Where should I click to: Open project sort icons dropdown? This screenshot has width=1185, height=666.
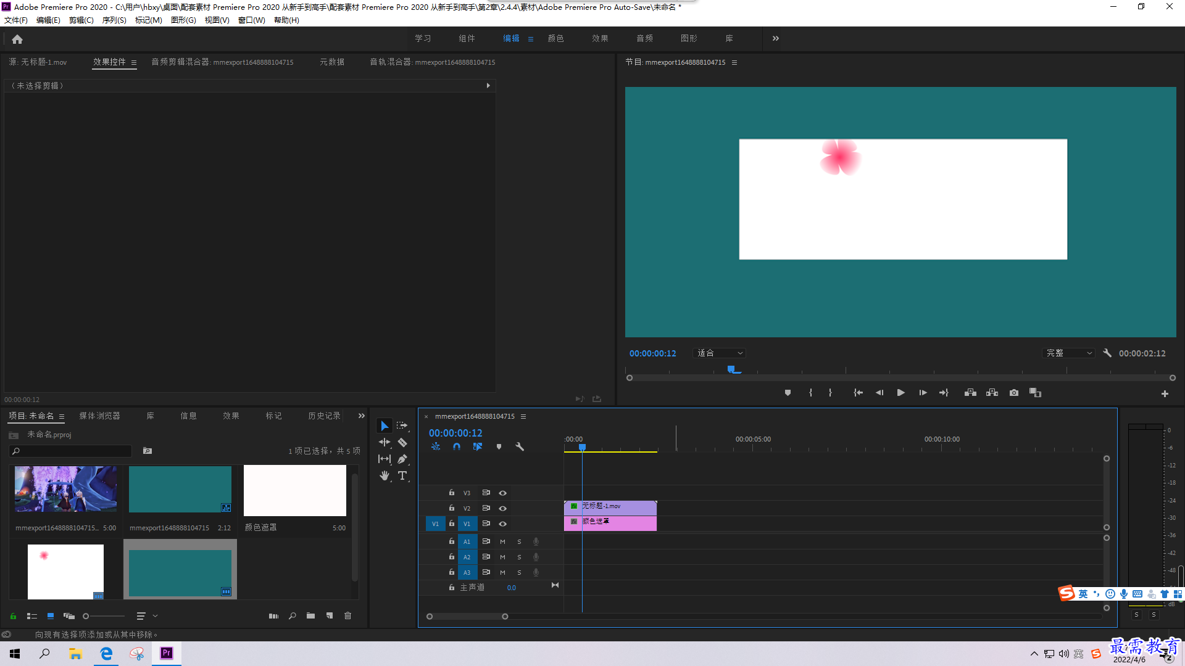click(146, 616)
